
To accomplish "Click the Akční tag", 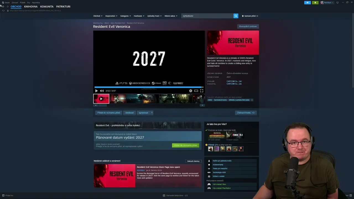I will pyautogui.click(x=210, y=100).
